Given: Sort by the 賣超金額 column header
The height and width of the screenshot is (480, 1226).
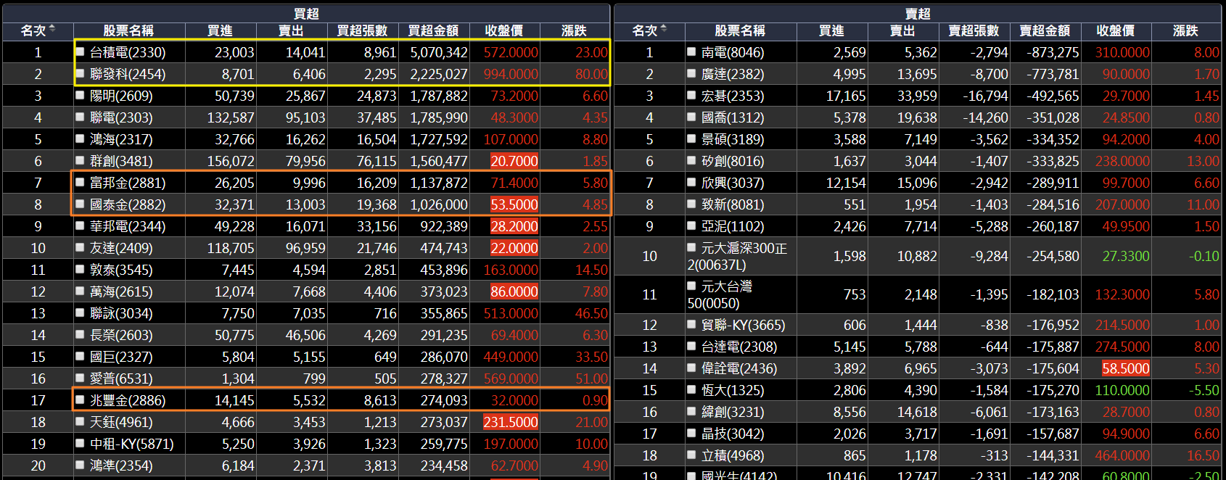Looking at the screenshot, I should tap(1045, 30).
